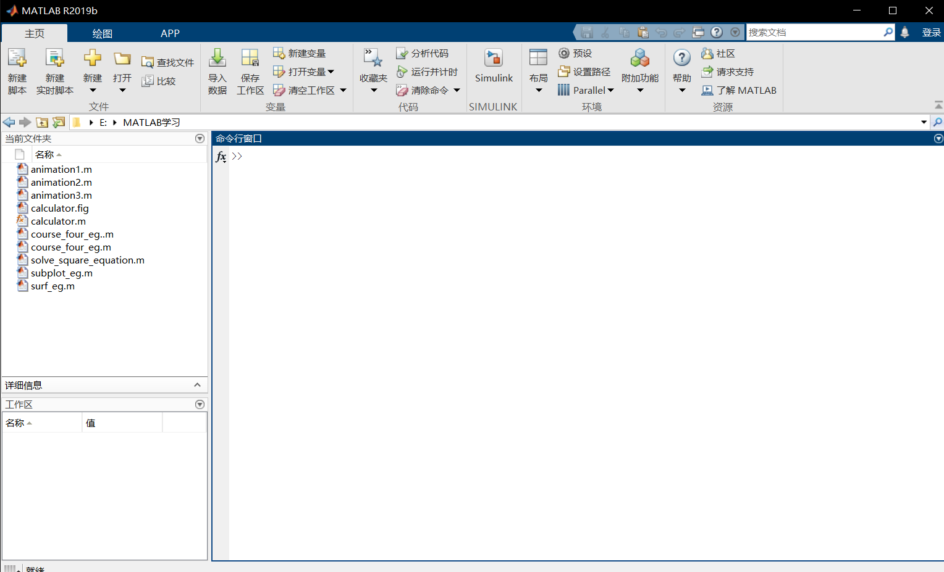This screenshot has height=572, width=944.
Task: Switch to the APP tab
Action: coord(170,33)
